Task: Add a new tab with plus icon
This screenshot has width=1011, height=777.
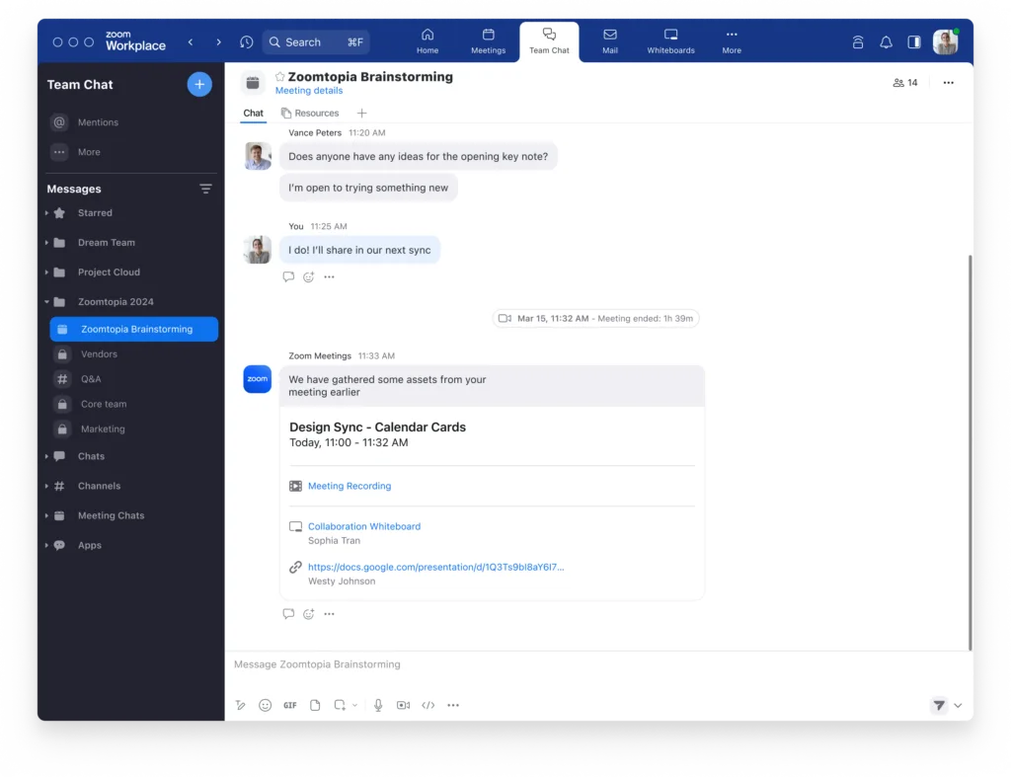Action: (x=361, y=113)
